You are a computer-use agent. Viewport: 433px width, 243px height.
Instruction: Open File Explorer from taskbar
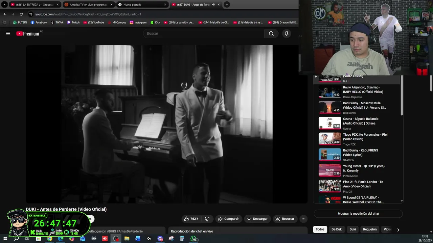point(127,239)
